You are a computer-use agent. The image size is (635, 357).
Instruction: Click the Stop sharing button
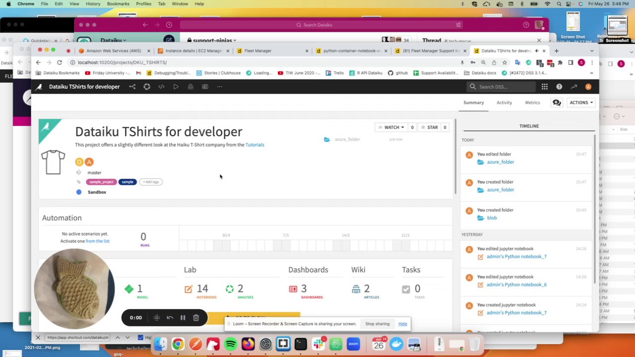tap(378, 324)
